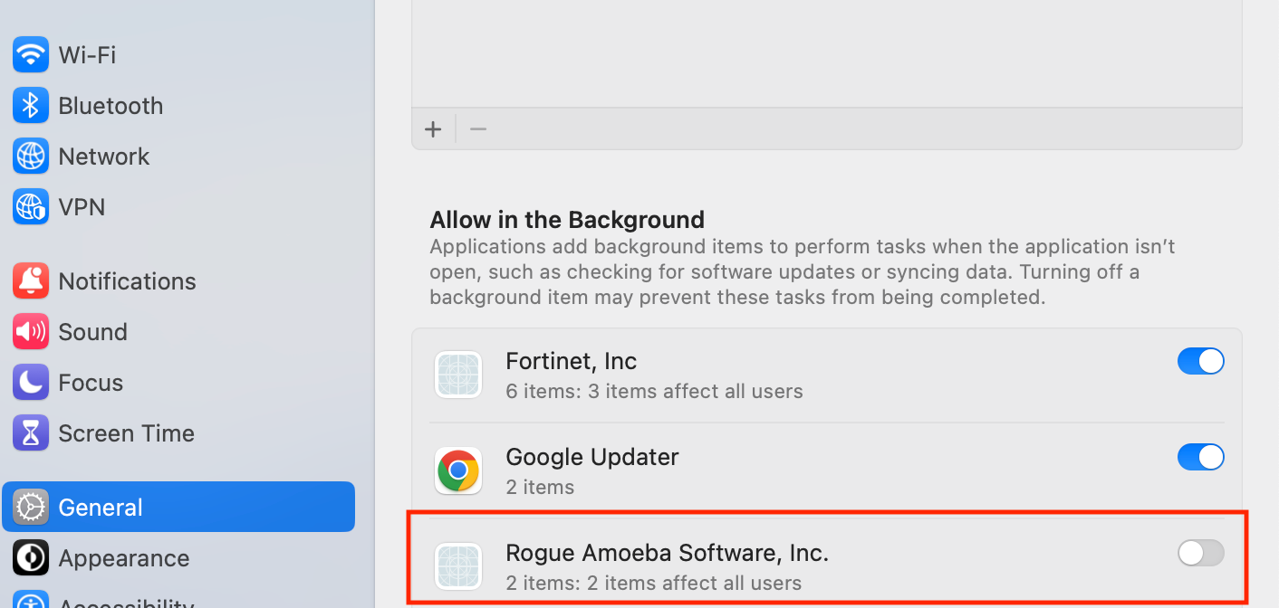Click the Bluetooth sidebar icon
The height and width of the screenshot is (608, 1279).
click(31, 106)
